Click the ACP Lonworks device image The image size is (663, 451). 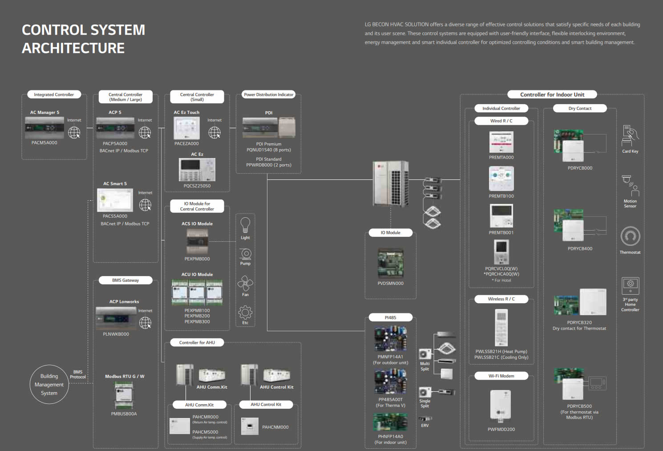point(115,318)
